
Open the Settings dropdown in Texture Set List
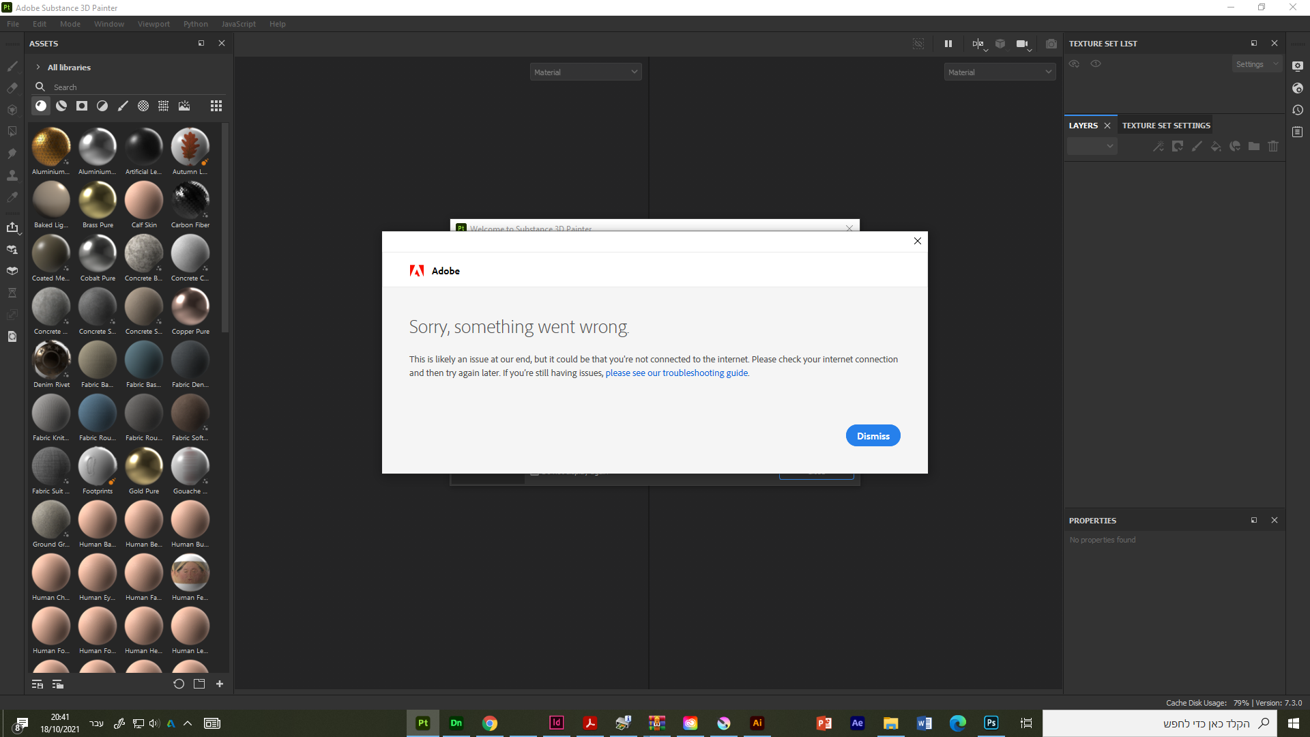click(x=1256, y=63)
